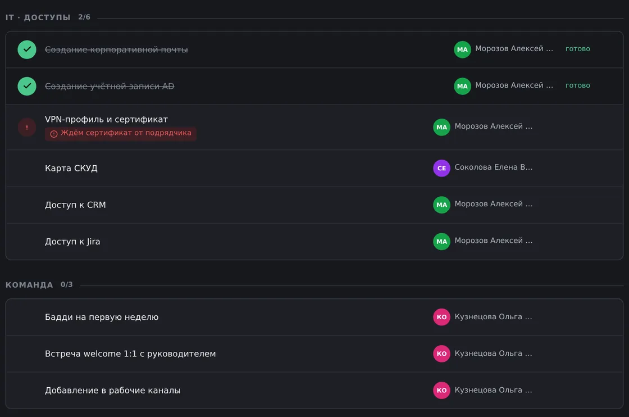Click KO avatar on "Добавление в рабочие каналы" row
This screenshot has height=417, width=629.
point(441,390)
